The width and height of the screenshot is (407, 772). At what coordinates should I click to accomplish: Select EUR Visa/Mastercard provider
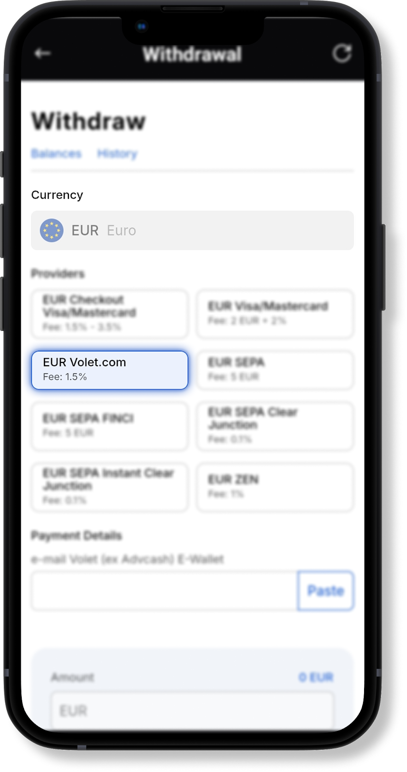[275, 314]
